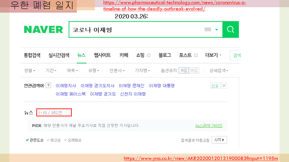Click the 검색결과 자동고침 label
The width and height of the screenshot is (289, 162).
point(195,140)
